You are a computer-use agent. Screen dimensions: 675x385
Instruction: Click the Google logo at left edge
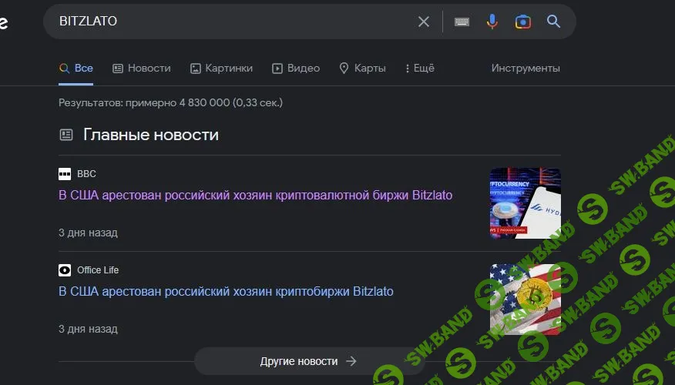(x=3, y=22)
